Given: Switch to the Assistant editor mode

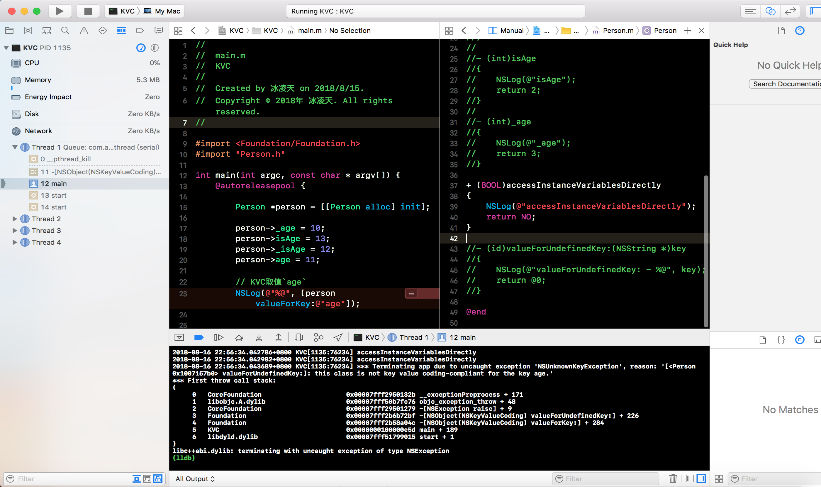Looking at the screenshot, I should point(770,11).
